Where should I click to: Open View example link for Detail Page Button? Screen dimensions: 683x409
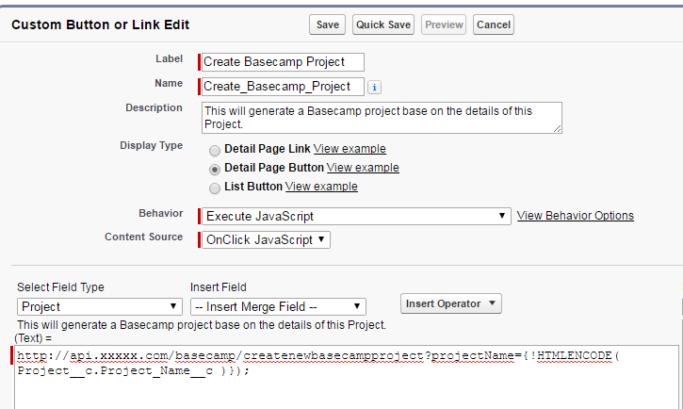pos(363,168)
